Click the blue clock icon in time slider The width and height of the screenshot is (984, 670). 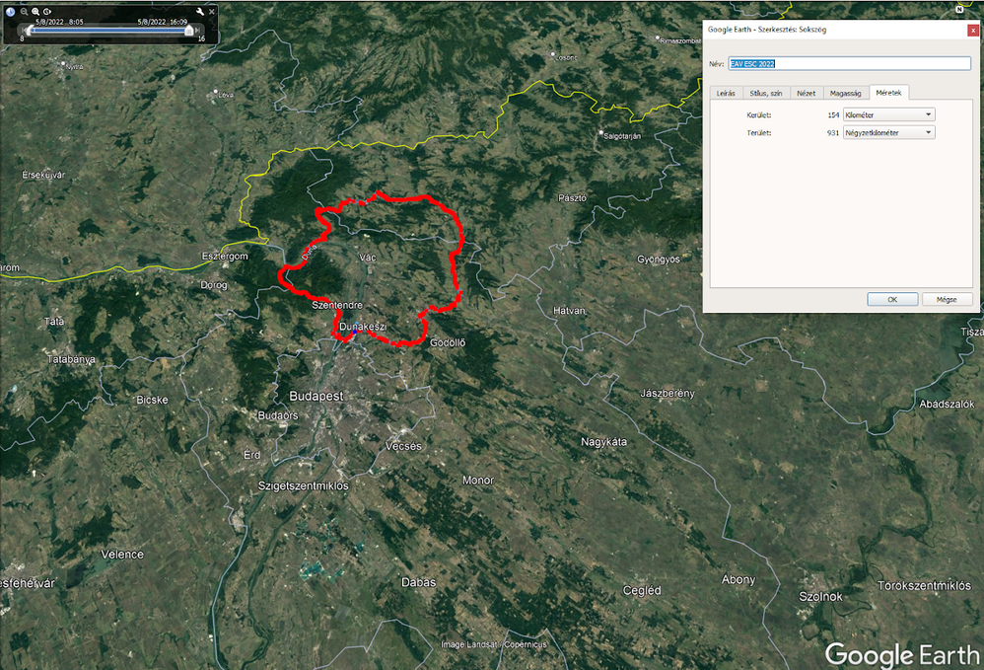tap(10, 12)
